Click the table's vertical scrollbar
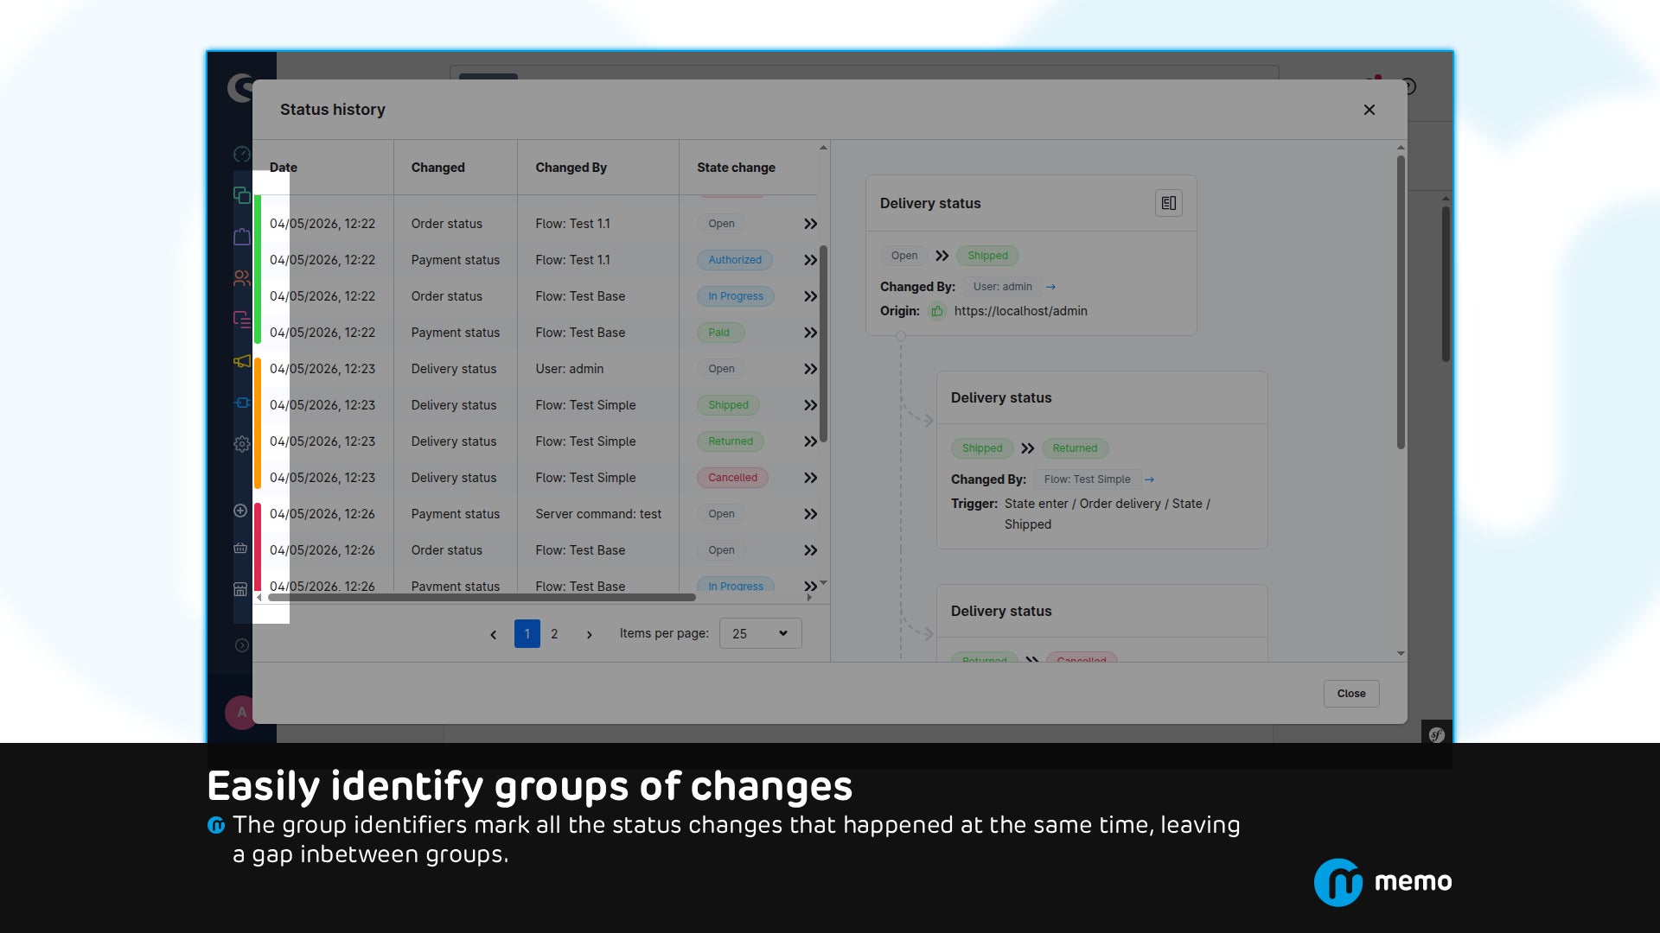This screenshot has width=1660, height=933. (x=824, y=344)
